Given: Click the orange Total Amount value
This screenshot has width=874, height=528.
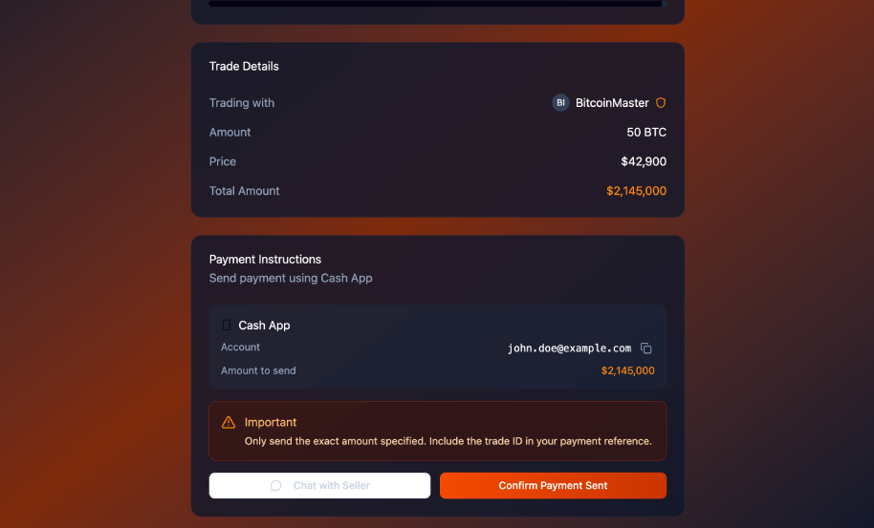Looking at the screenshot, I should click(x=636, y=191).
